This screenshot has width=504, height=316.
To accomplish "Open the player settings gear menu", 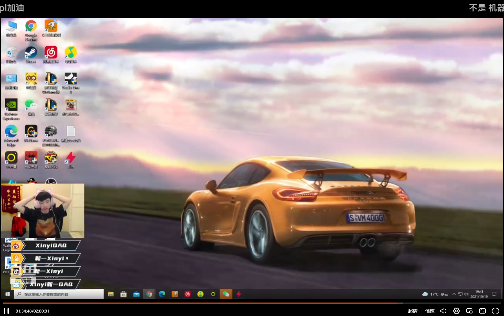I will click(x=456, y=311).
